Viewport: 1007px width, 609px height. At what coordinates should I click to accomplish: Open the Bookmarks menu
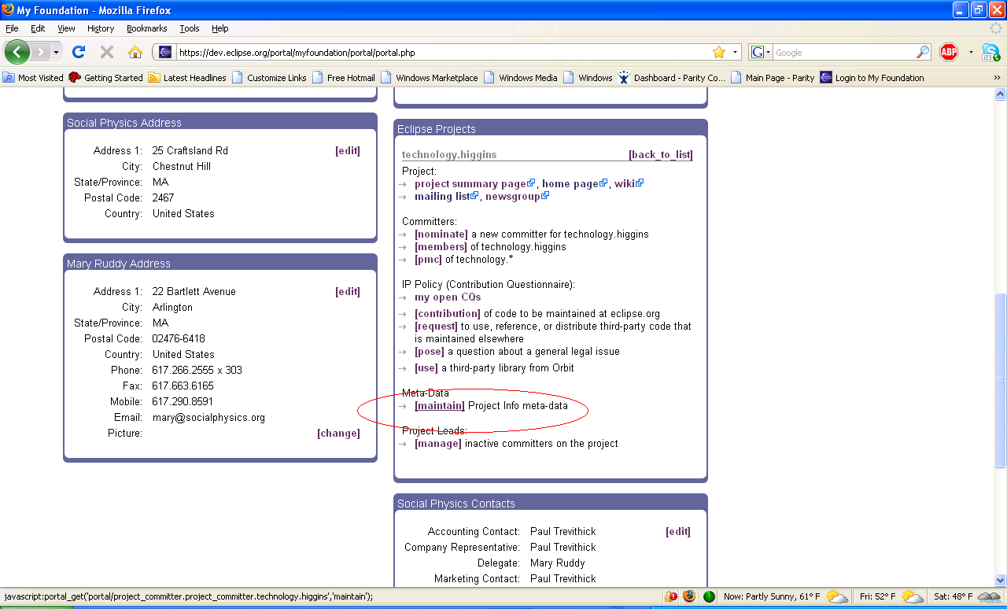(x=146, y=28)
